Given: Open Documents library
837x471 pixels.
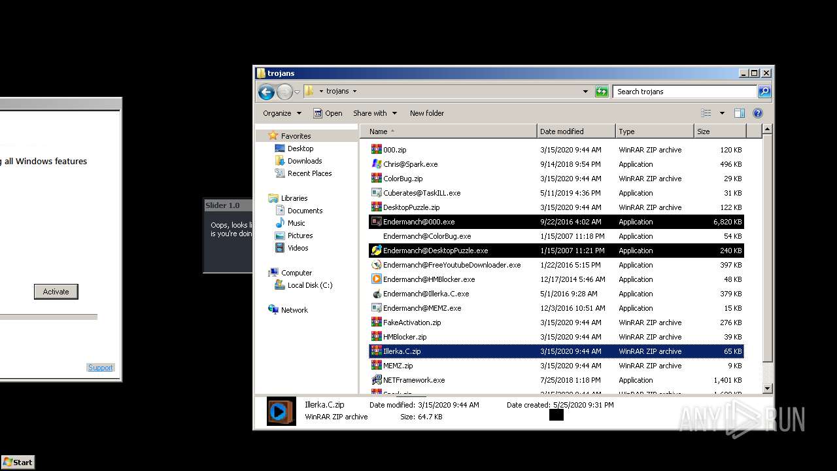Looking at the screenshot, I should [305, 211].
